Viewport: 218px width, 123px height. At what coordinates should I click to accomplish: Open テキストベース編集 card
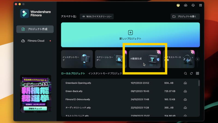tap(179, 59)
